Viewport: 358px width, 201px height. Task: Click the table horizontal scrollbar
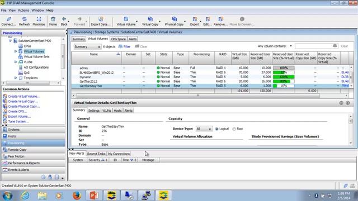198,95
